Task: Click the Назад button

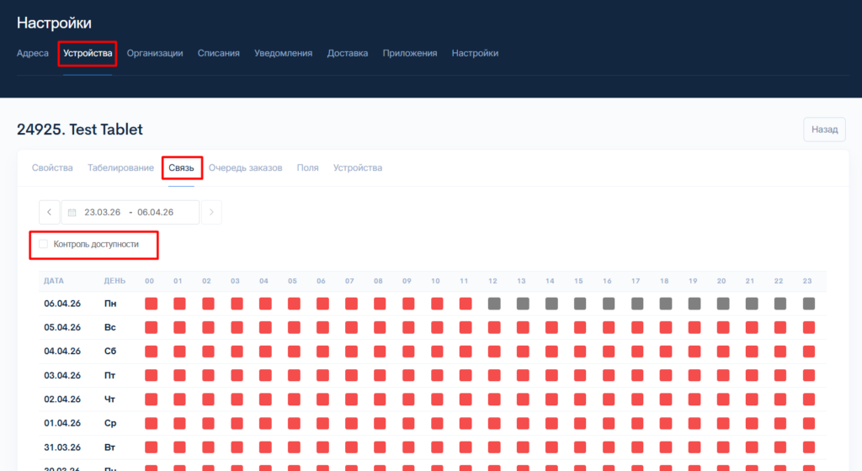Action: (824, 130)
